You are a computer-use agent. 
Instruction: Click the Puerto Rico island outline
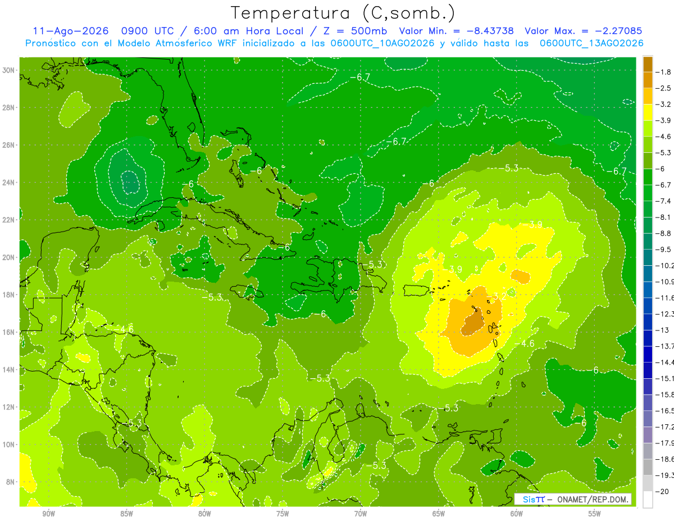(417, 290)
